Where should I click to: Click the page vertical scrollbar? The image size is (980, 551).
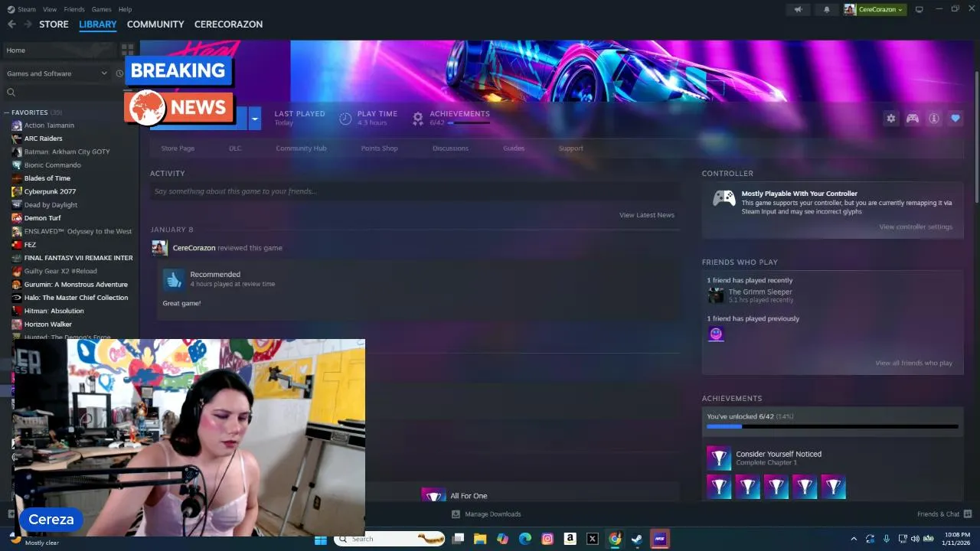(975, 138)
